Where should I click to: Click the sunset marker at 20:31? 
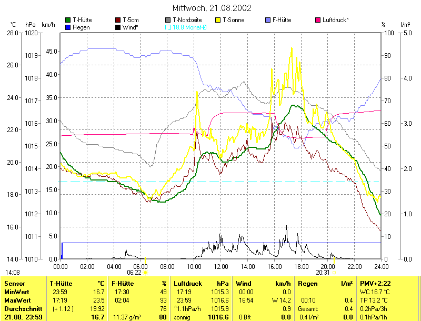(x=334, y=272)
